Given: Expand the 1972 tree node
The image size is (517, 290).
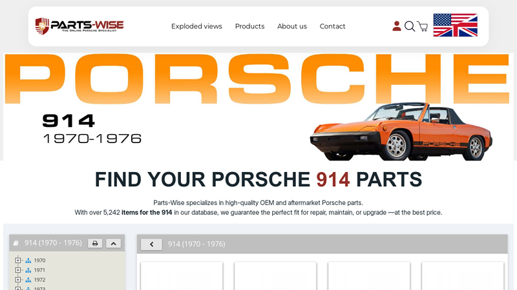Looking at the screenshot, I should click(x=18, y=280).
